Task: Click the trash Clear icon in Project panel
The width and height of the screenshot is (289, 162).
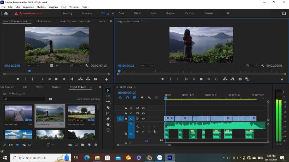Action: coord(95,145)
